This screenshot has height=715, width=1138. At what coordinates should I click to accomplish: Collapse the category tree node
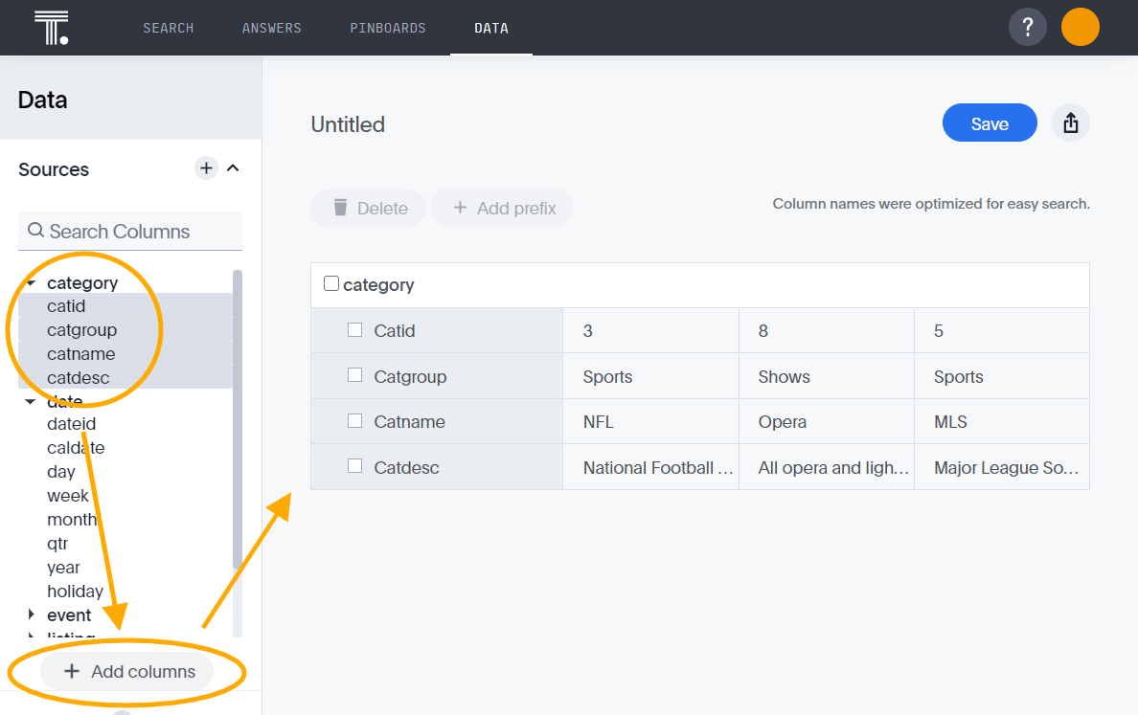[31, 283]
